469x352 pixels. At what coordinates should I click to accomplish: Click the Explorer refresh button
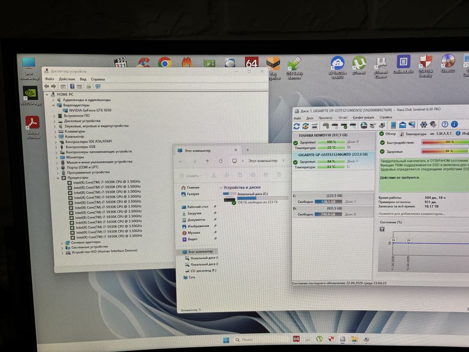(x=221, y=161)
